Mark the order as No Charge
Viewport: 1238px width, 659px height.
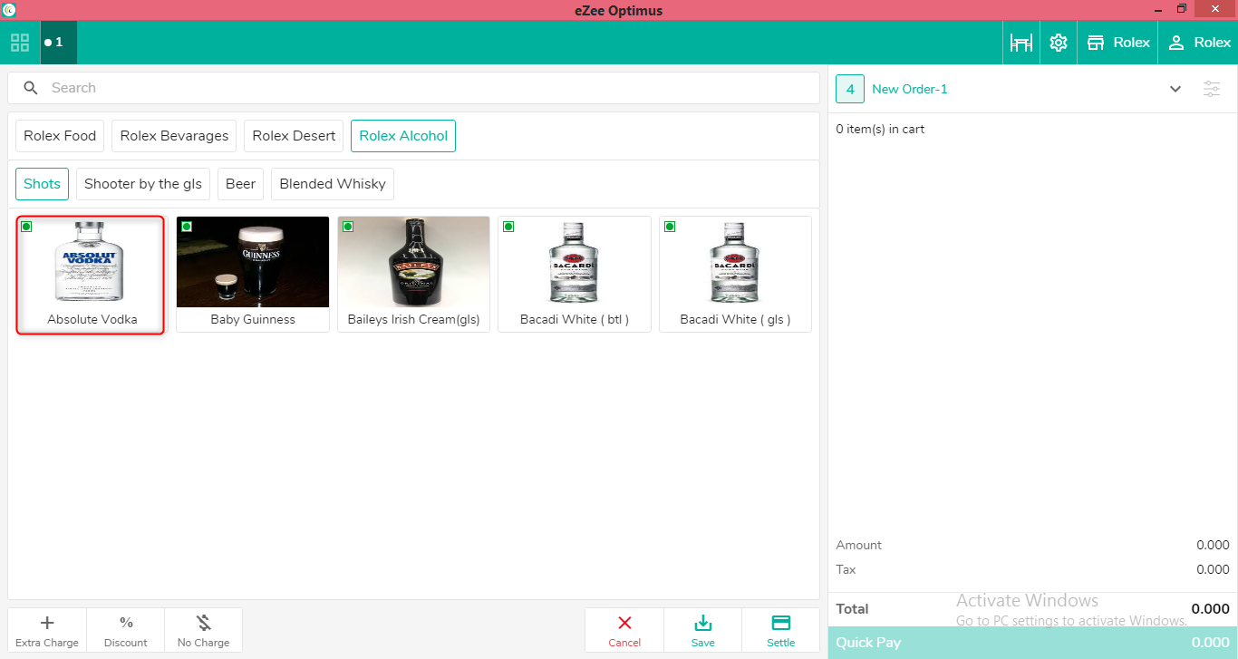coord(203,631)
